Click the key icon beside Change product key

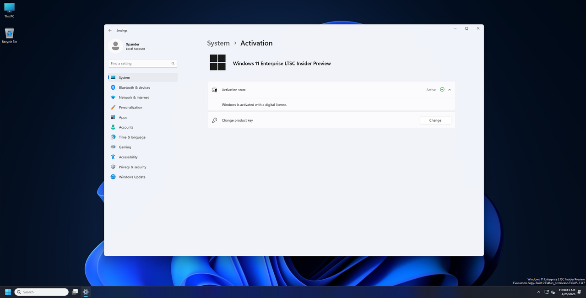coord(214,120)
